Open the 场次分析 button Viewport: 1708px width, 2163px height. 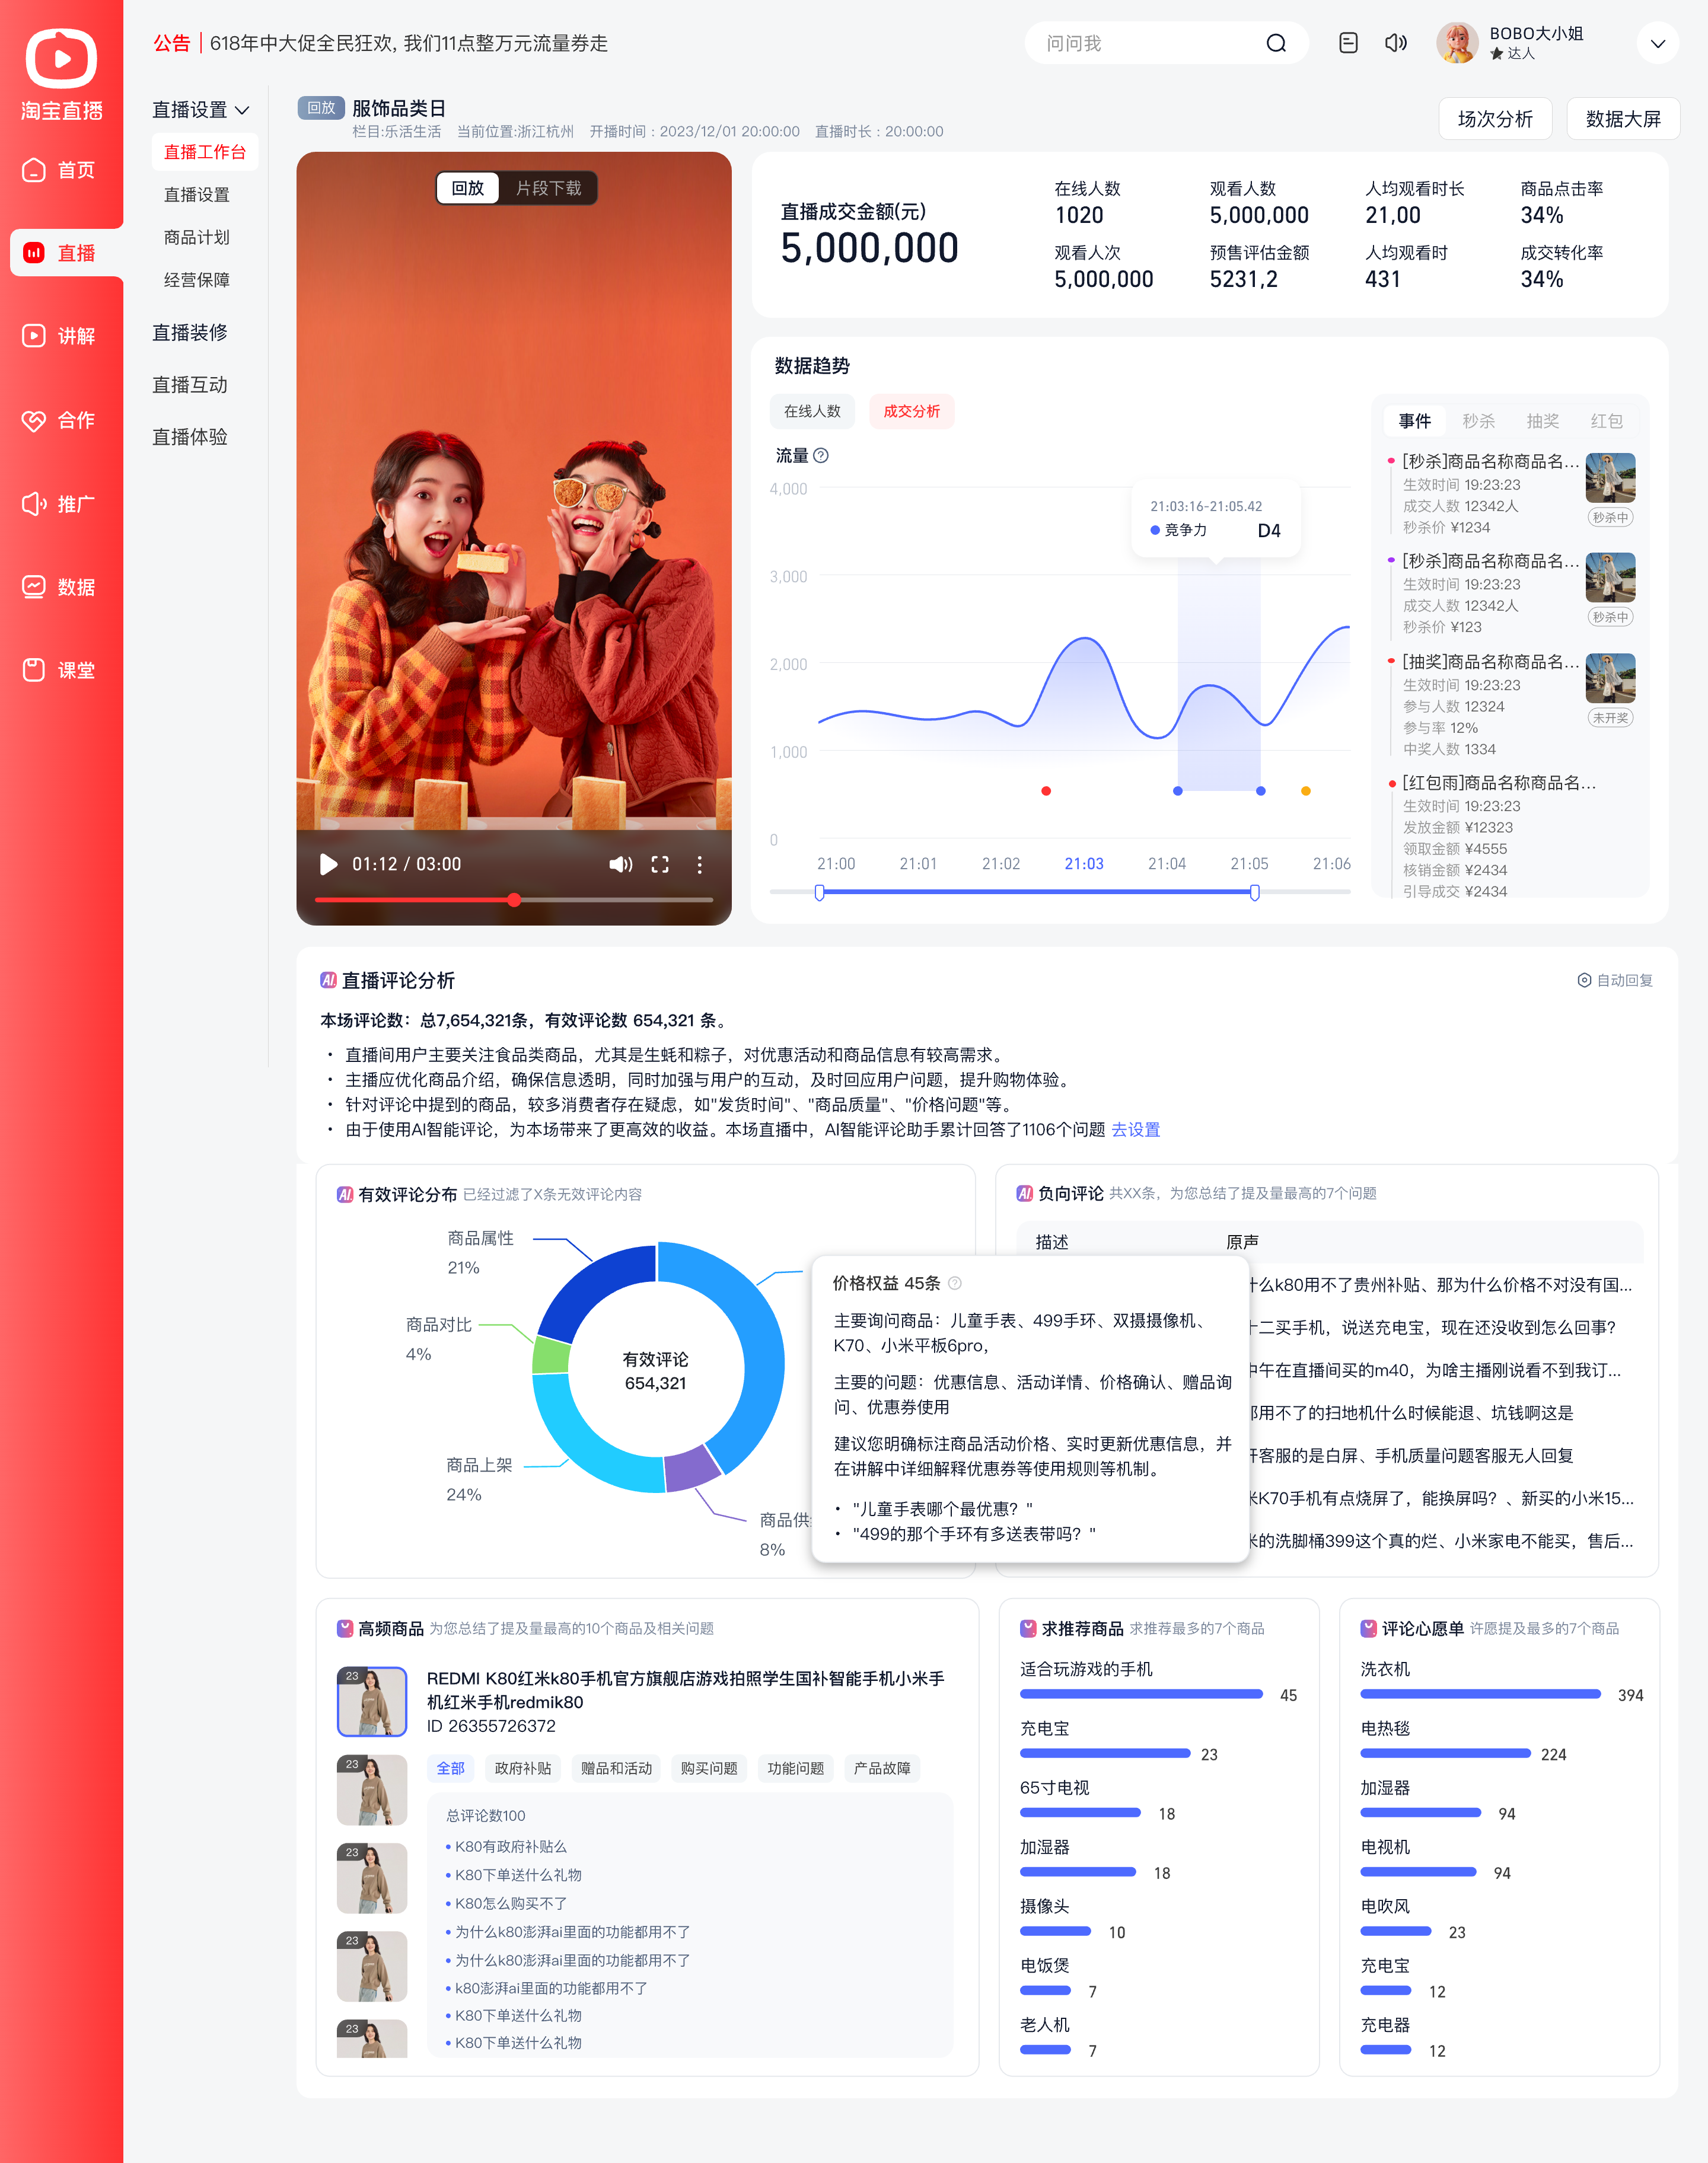pyautogui.click(x=1495, y=119)
